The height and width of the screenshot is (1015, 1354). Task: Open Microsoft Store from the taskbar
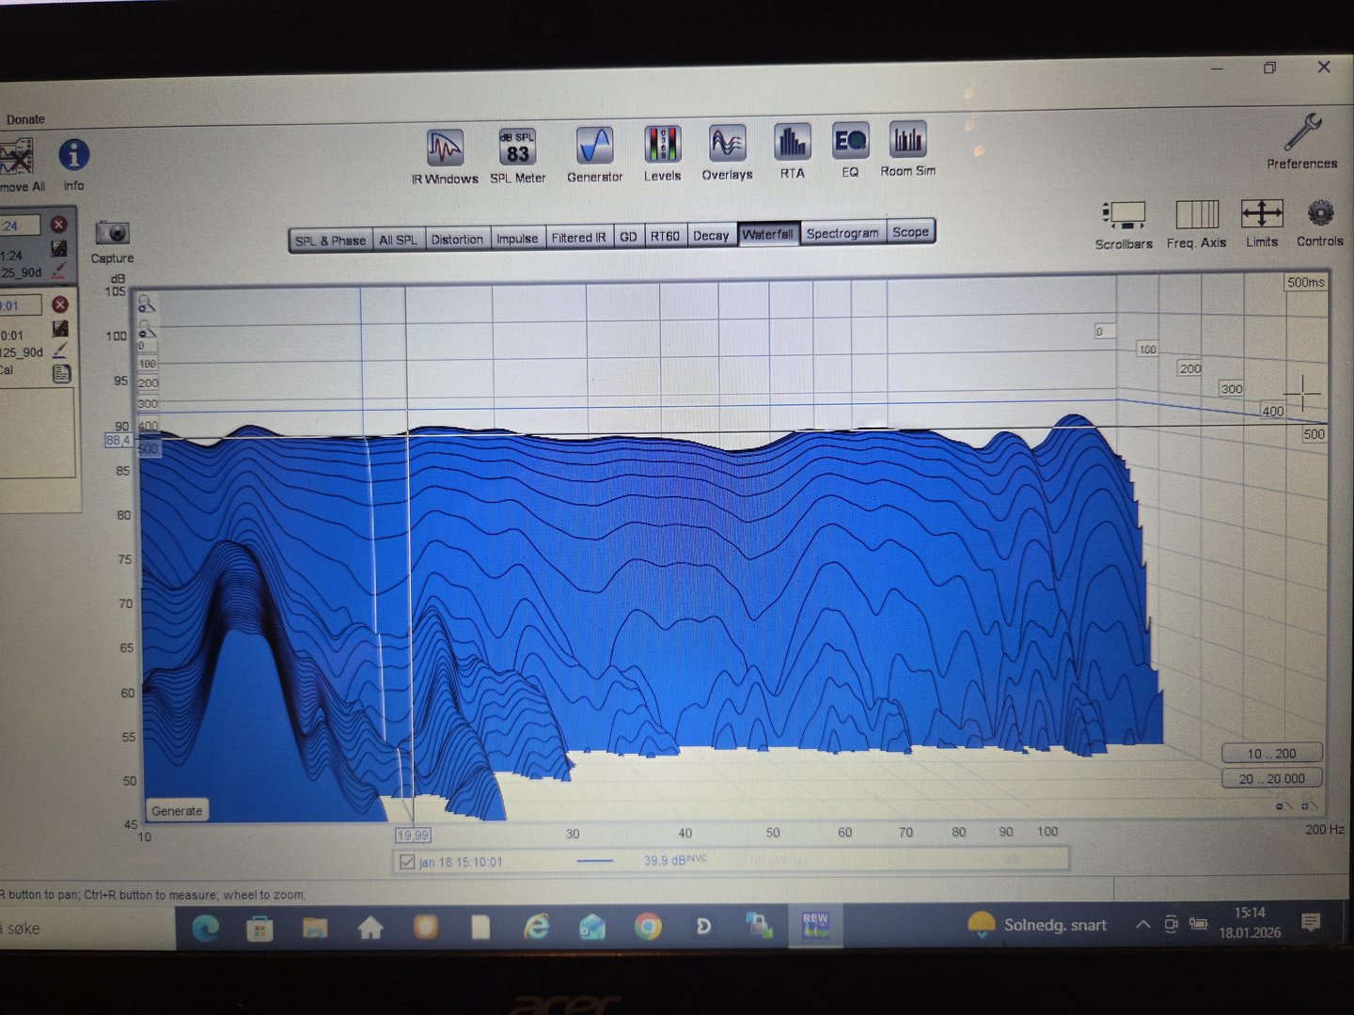point(260,929)
